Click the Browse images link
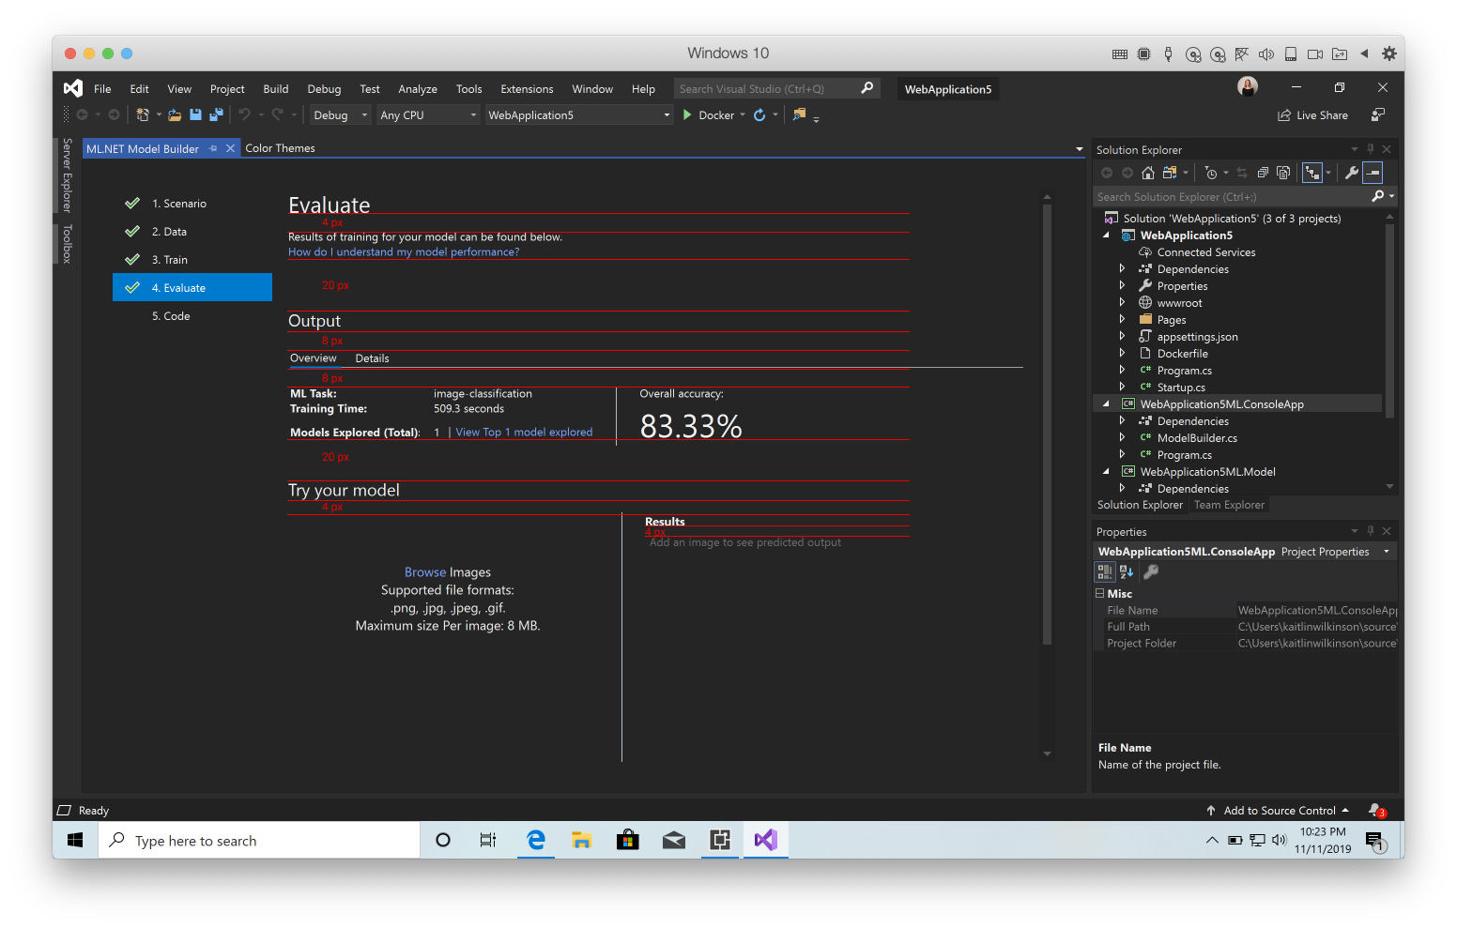This screenshot has height=928, width=1457. click(x=425, y=572)
